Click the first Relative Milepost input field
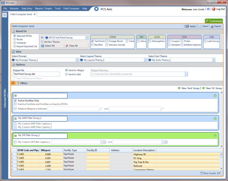Screen dimensions: 228x181 (x=73, y=109)
